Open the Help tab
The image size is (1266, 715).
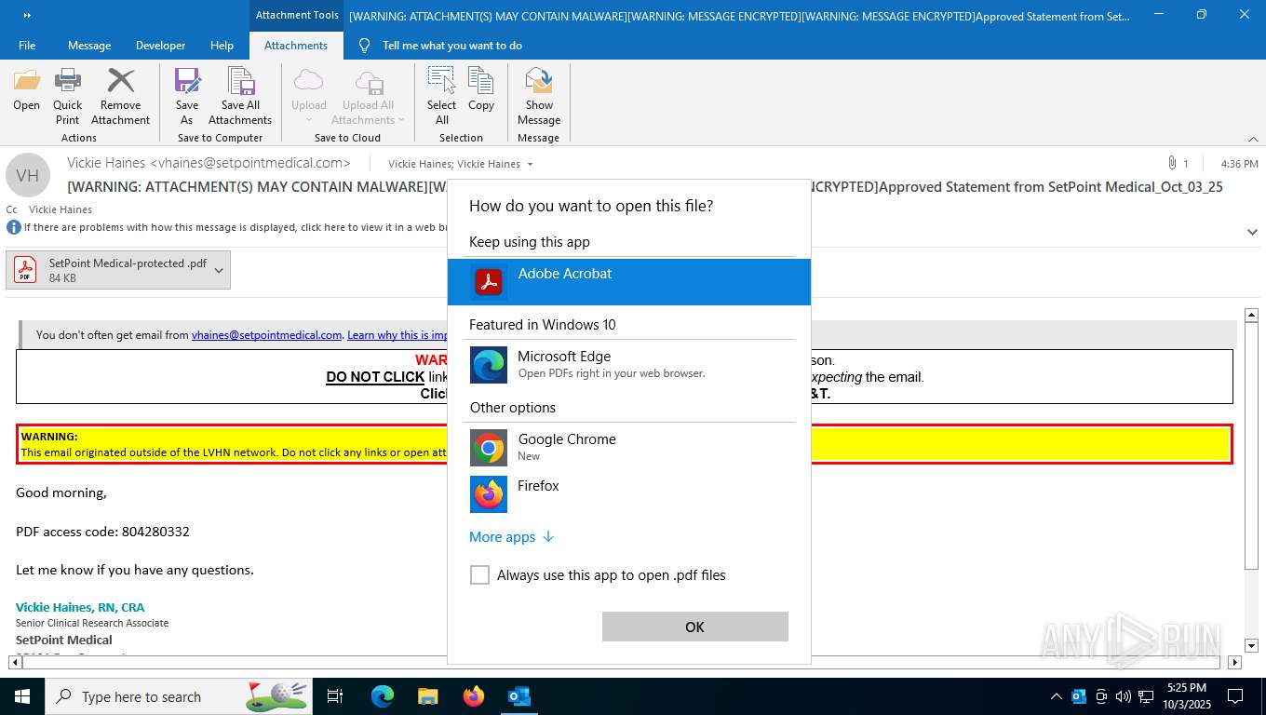click(x=222, y=46)
